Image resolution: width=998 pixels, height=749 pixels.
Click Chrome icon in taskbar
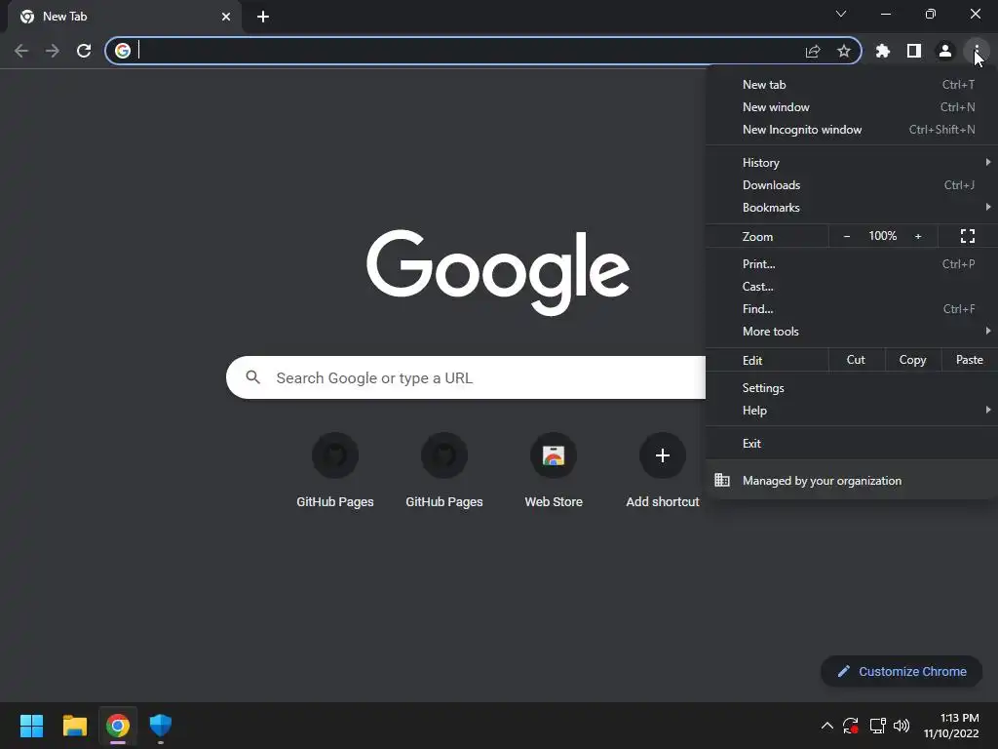coord(118,726)
